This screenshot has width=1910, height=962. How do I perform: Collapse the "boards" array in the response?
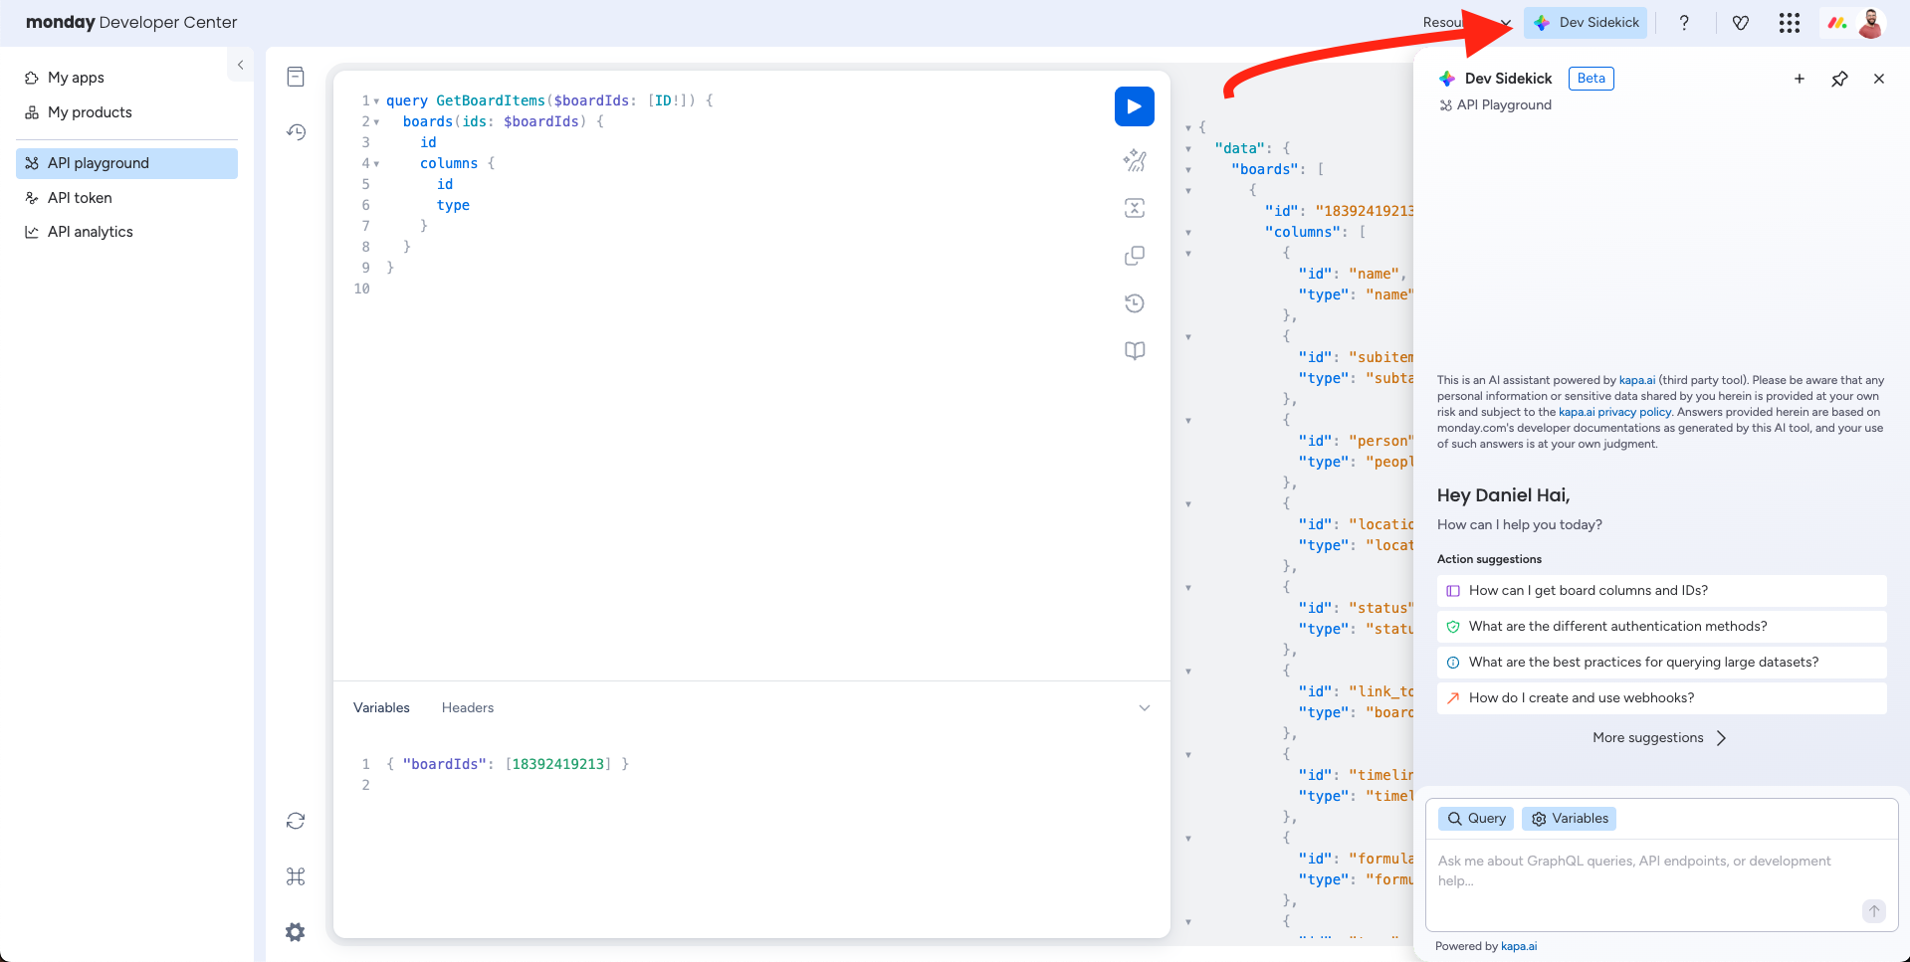(x=1188, y=170)
